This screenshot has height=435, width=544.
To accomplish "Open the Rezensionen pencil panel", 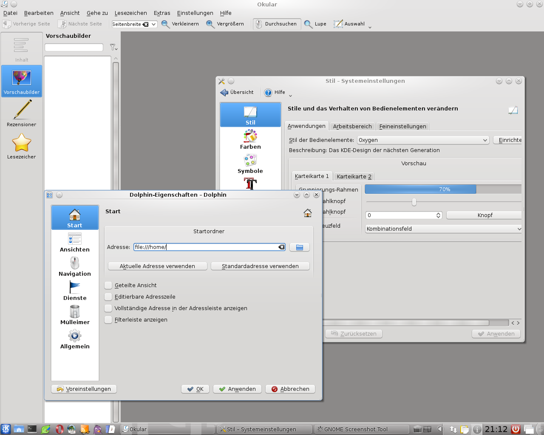I will coord(21,113).
